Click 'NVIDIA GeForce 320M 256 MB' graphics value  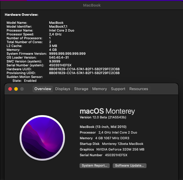point(120,149)
